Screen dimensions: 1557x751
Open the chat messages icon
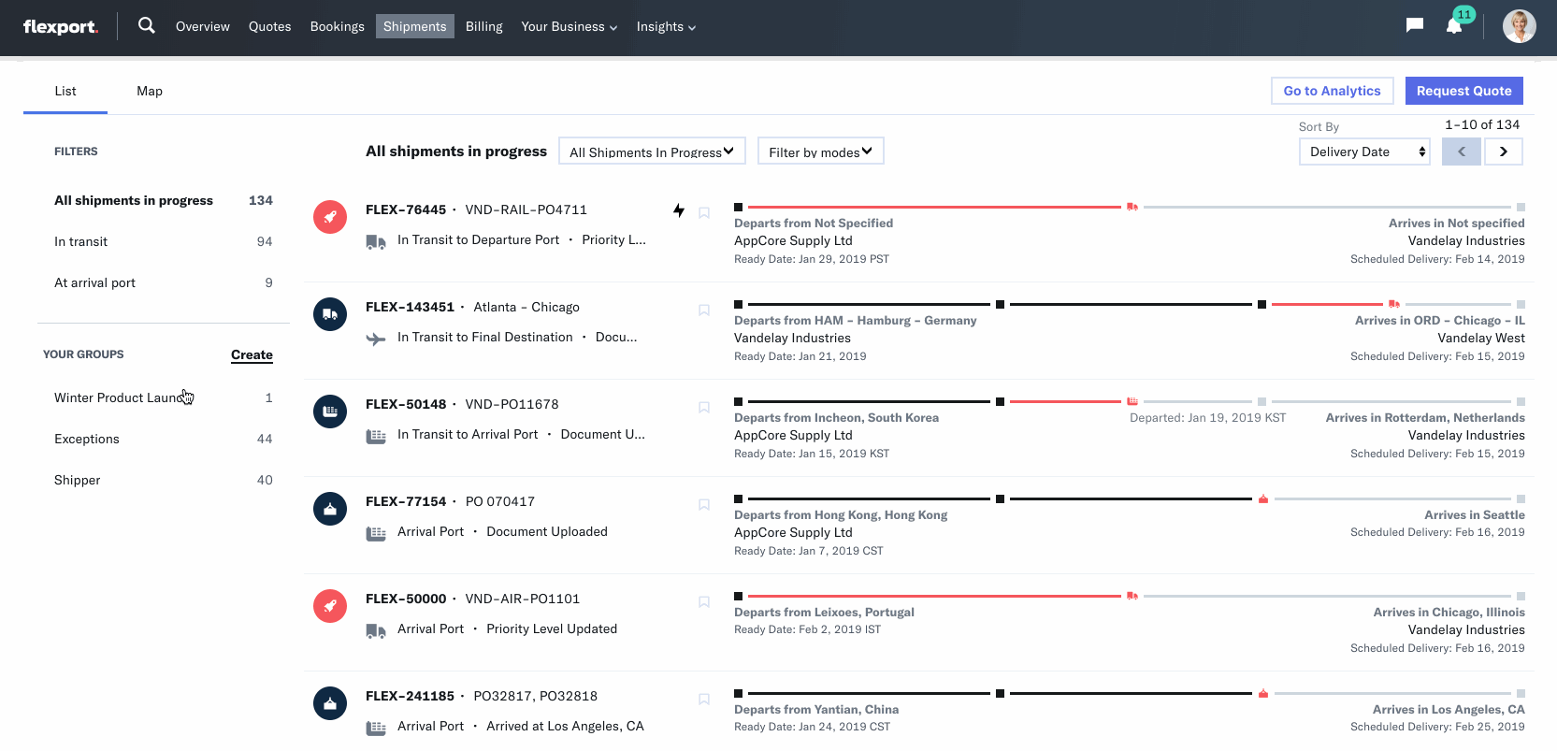[x=1414, y=26]
